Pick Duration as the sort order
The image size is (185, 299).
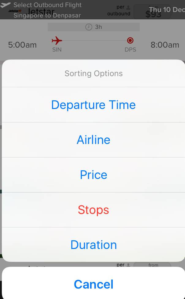coord(93,245)
